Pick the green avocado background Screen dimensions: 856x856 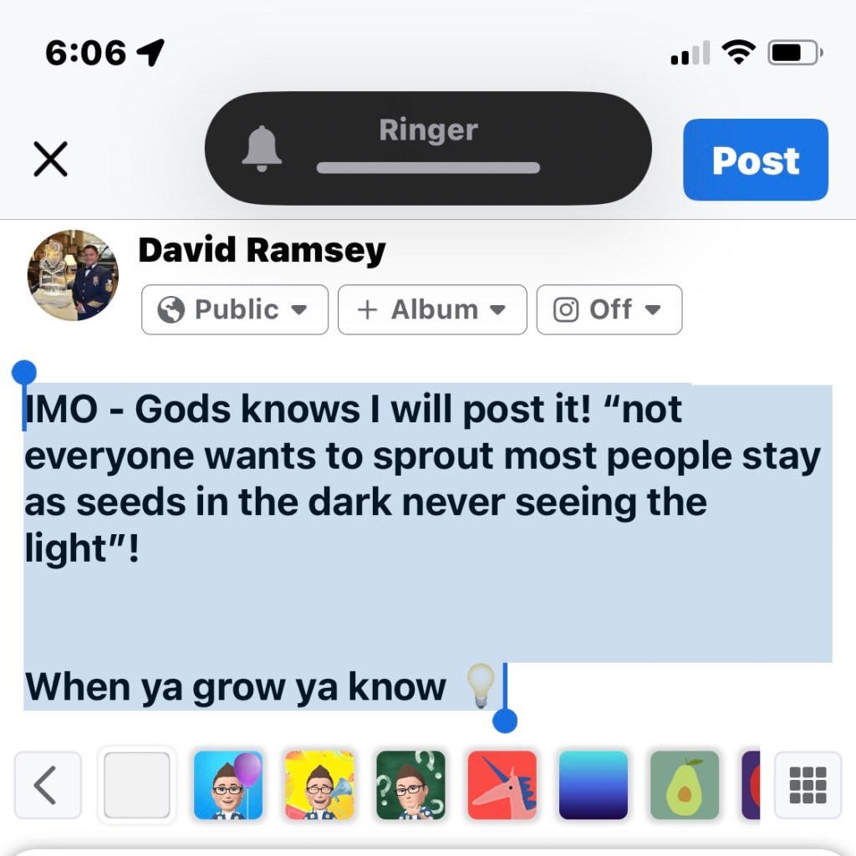685,785
